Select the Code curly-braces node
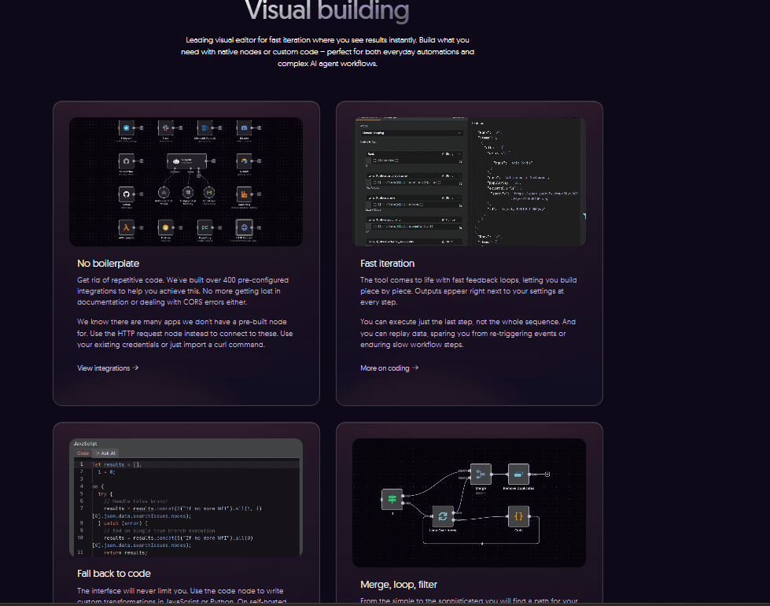This screenshot has width=770, height=606. (518, 516)
